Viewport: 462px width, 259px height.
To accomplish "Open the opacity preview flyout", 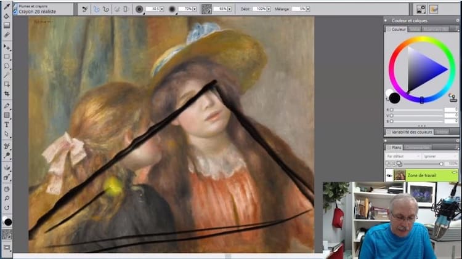I will 172,9.
